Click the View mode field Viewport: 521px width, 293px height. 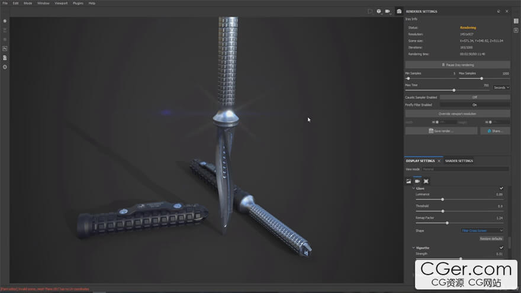point(465,169)
